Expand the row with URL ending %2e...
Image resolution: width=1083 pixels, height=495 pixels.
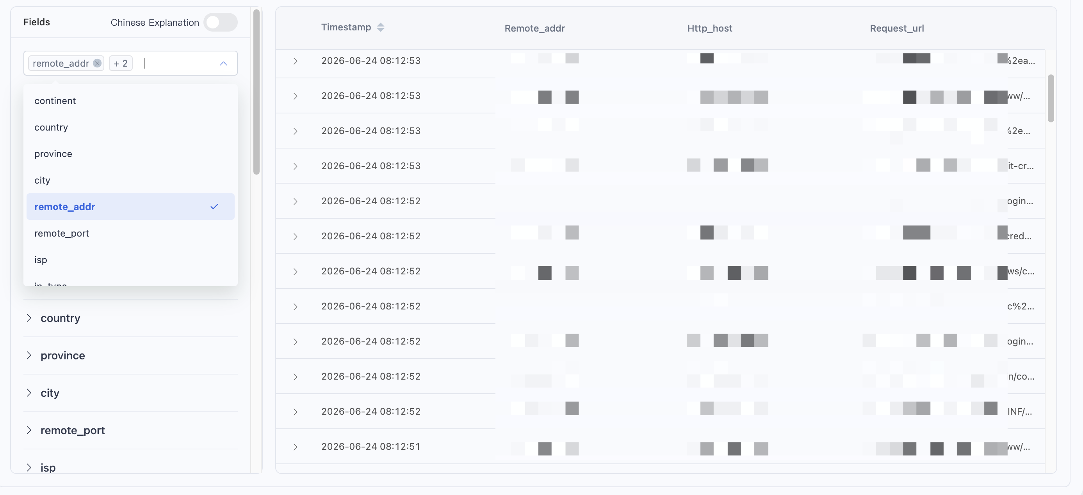click(296, 131)
